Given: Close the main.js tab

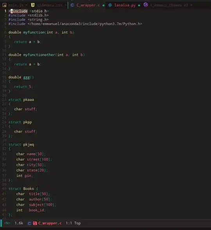Looking at the screenshot, I should click(27, 5).
